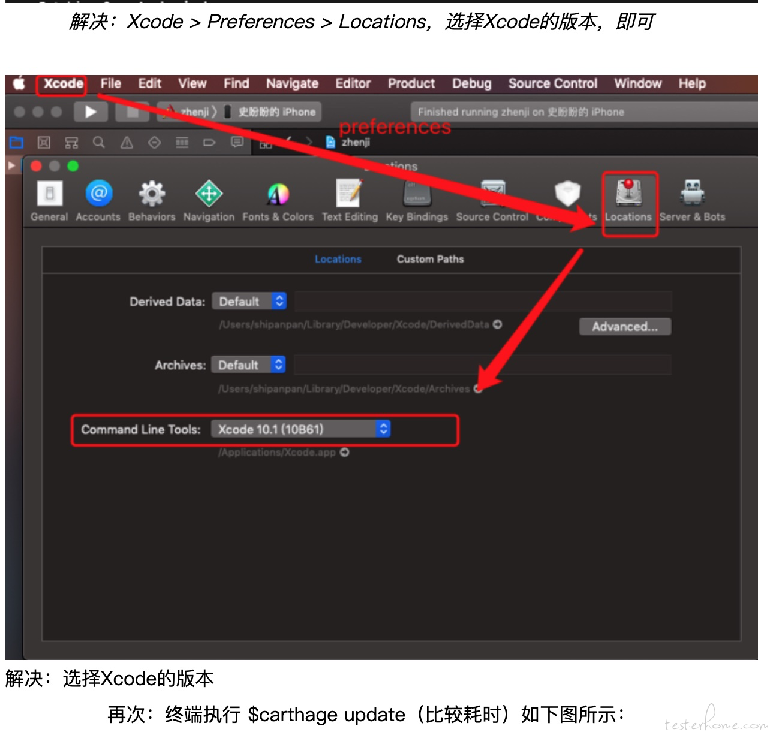
Task: Open the Source Control menu
Action: (553, 83)
